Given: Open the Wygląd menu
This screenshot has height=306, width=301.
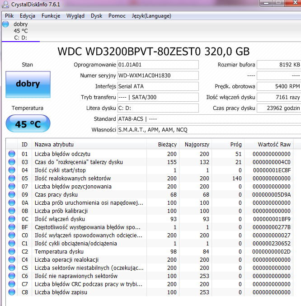Looking at the screenshot, I should point(75,16).
